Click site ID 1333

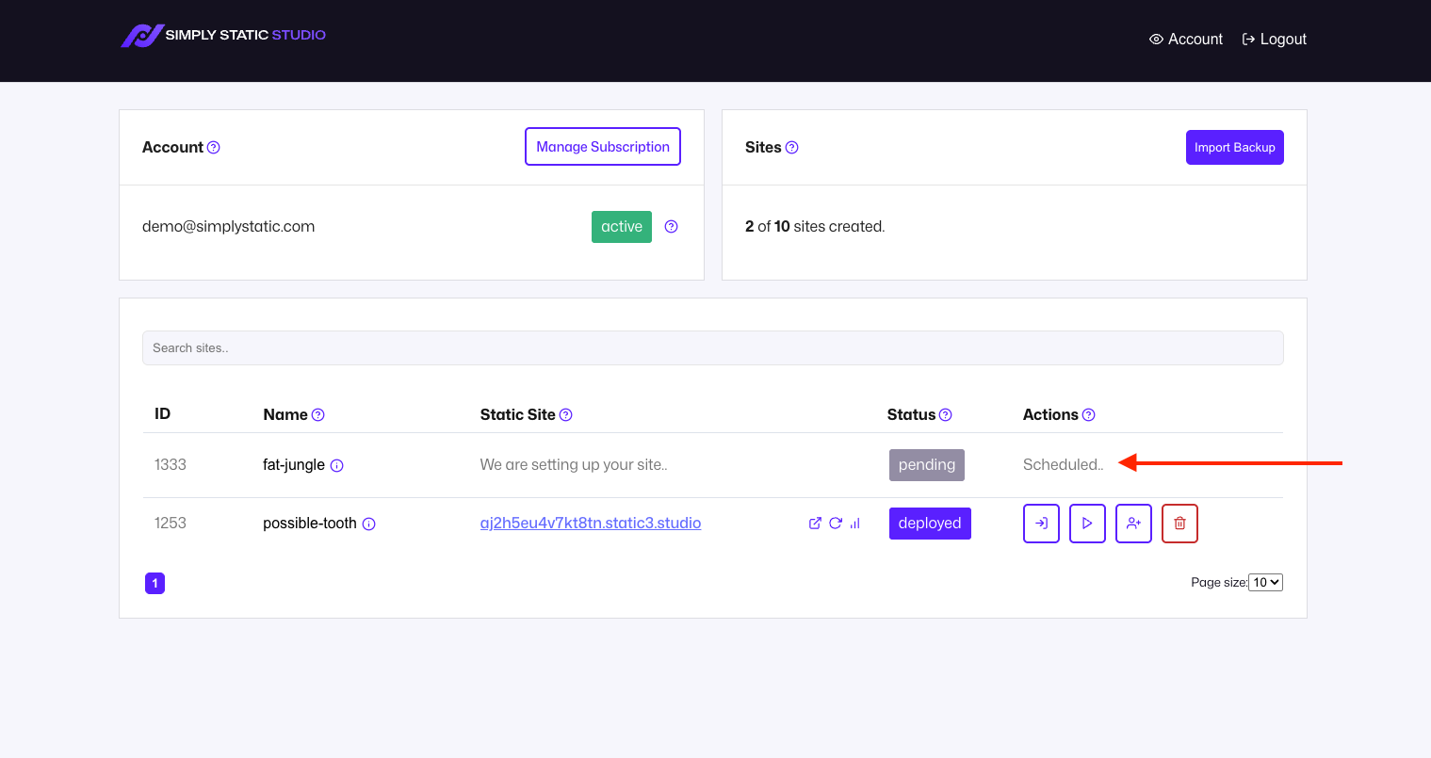click(x=171, y=465)
